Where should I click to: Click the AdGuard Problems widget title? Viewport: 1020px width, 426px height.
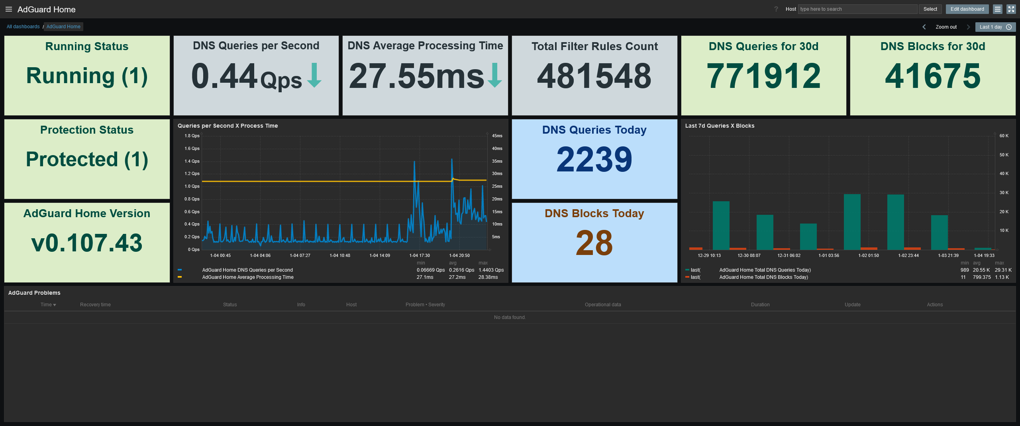pos(34,293)
